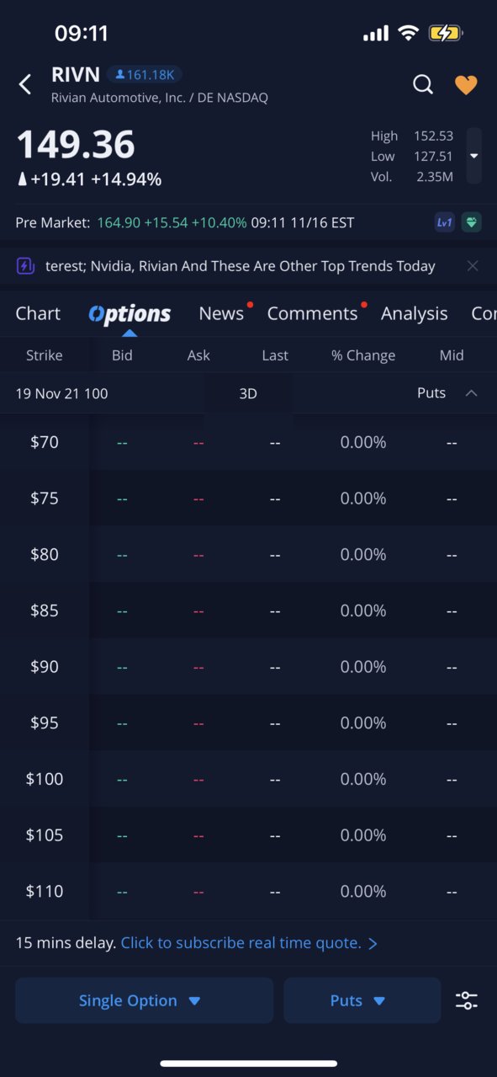Tap the Lv1 quote level badge
This screenshot has width=497, height=1077.
[445, 222]
